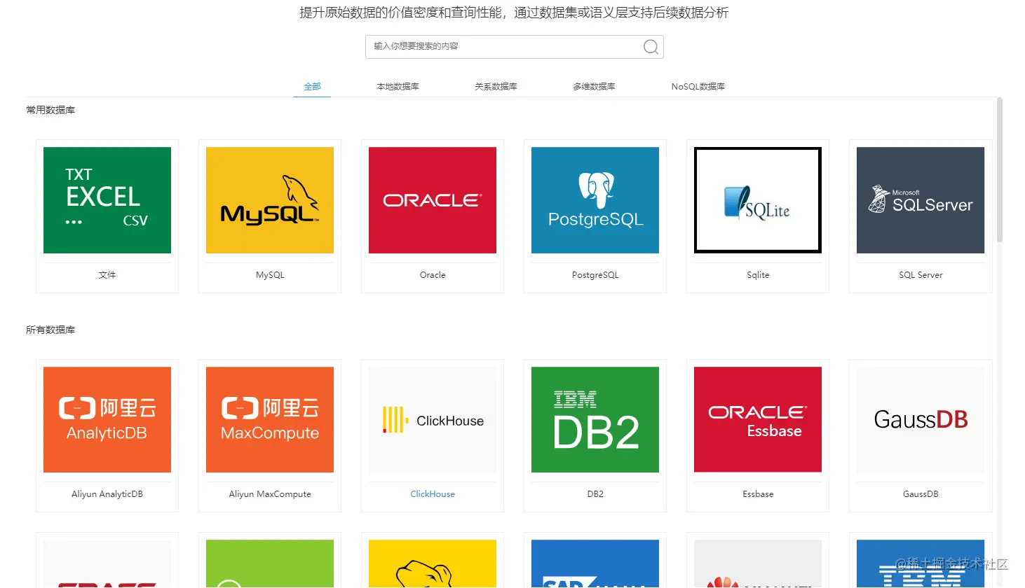The width and height of the screenshot is (1025, 588).
Task: Choose the Huawei logo tile
Action: point(758,563)
